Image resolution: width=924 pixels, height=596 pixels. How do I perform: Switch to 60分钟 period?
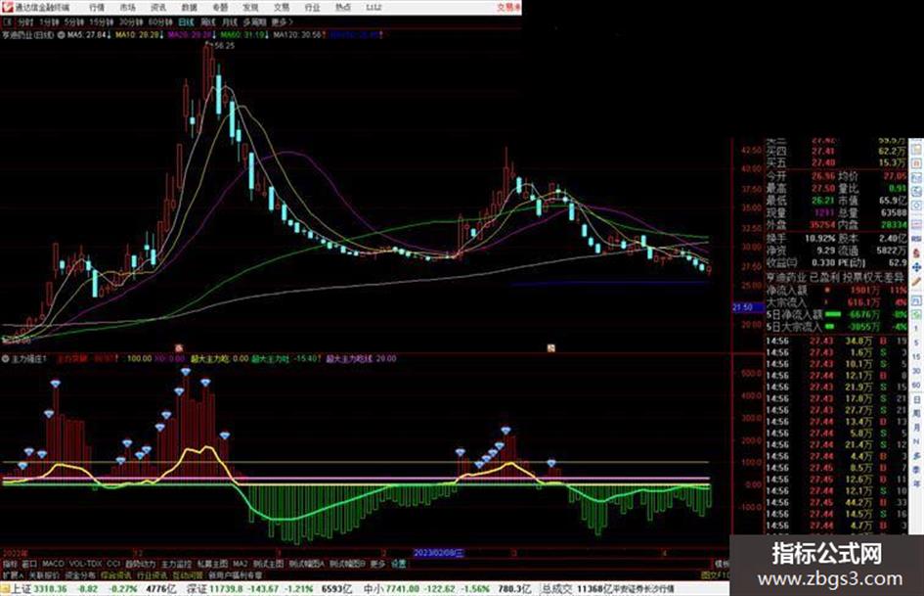[160, 23]
